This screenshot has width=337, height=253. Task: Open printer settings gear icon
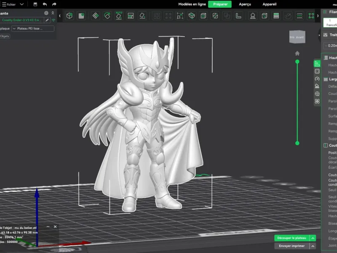pyautogui.click(x=46, y=13)
